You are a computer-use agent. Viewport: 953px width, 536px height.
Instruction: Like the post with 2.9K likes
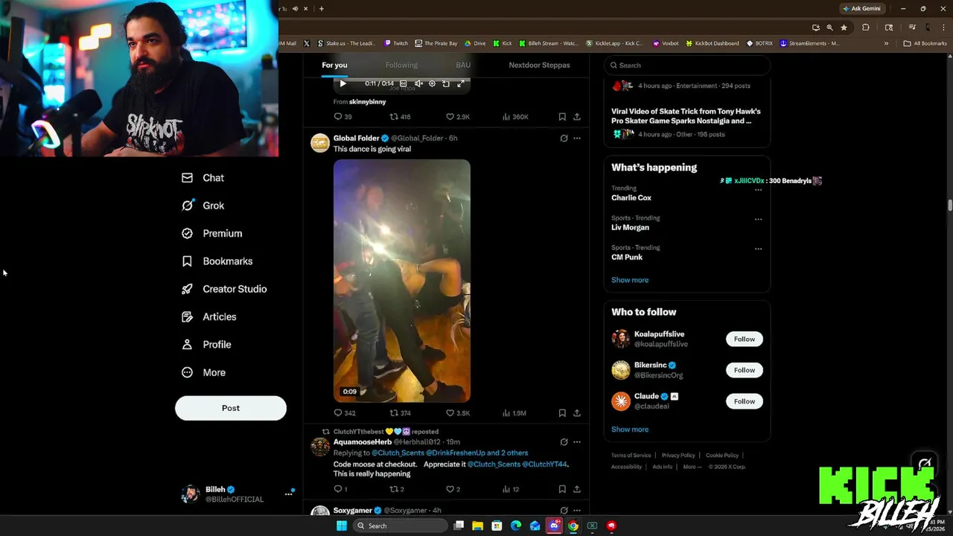(457, 117)
